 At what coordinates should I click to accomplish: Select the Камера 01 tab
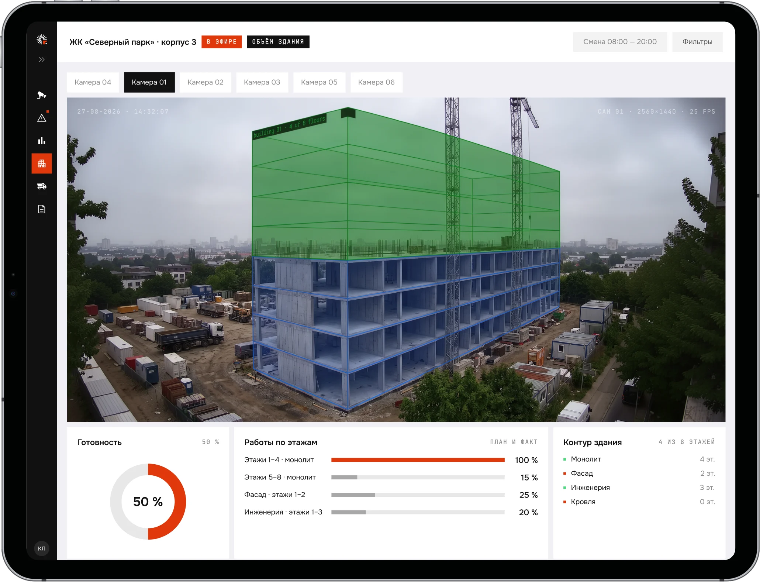(x=149, y=82)
